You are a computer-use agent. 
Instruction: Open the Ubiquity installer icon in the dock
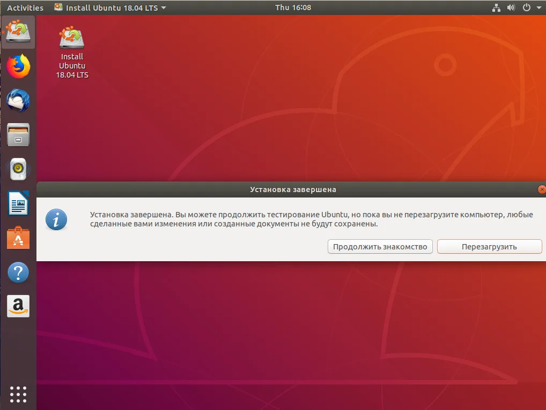pos(18,31)
